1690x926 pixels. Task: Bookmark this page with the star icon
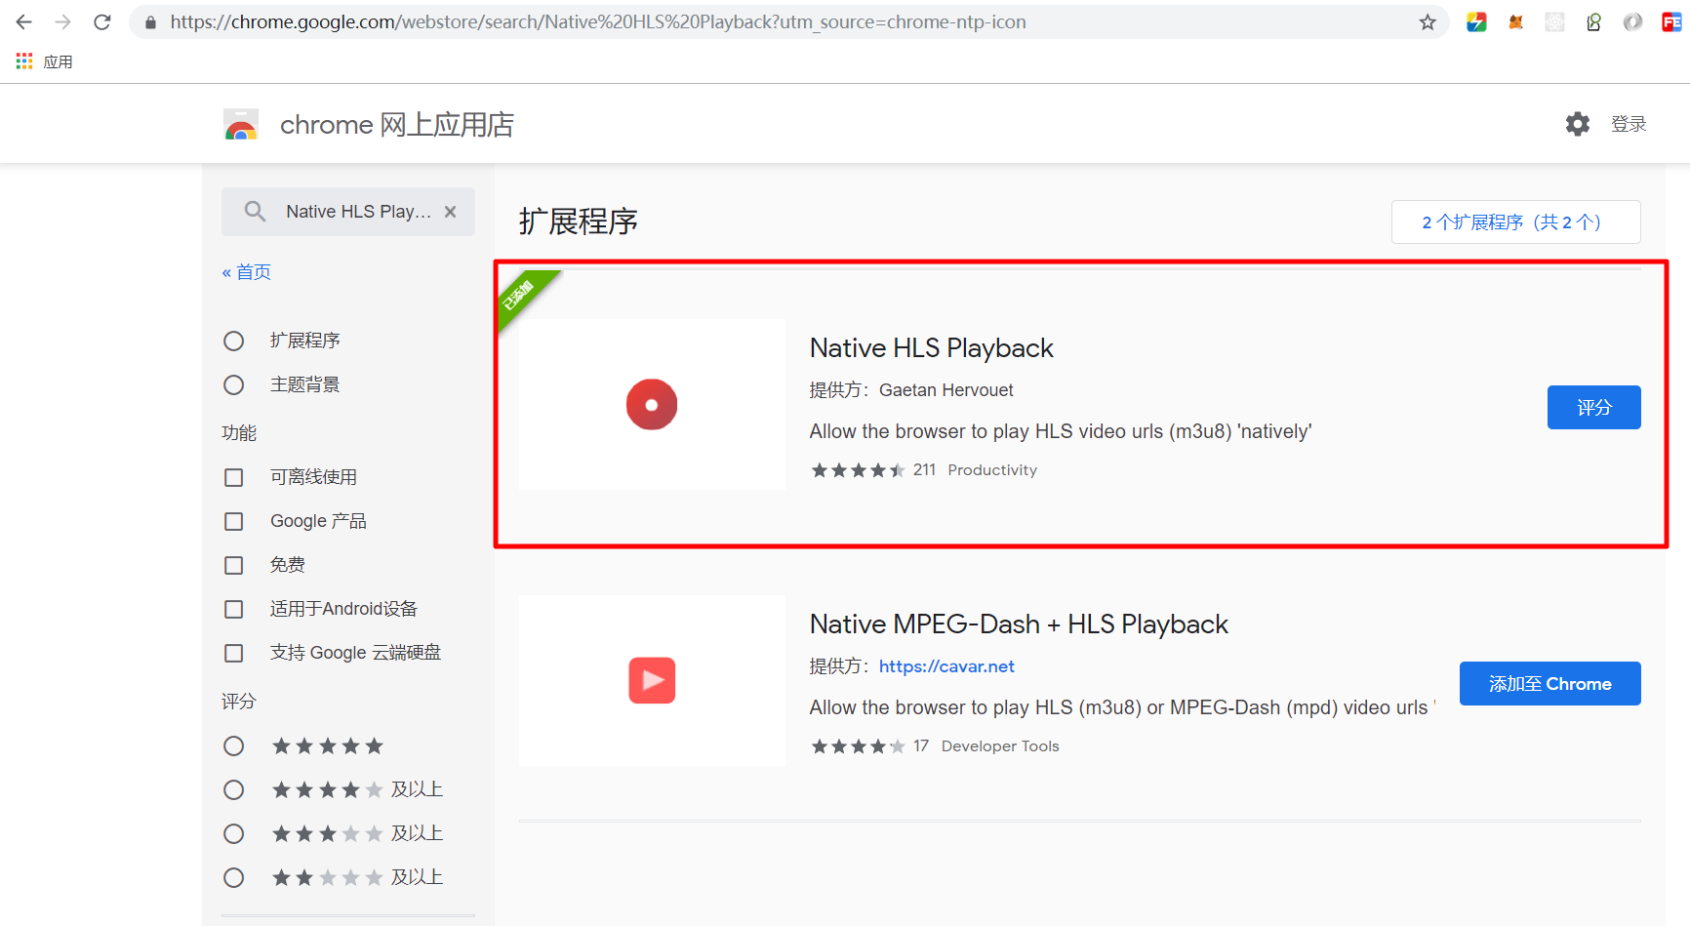click(x=1428, y=21)
